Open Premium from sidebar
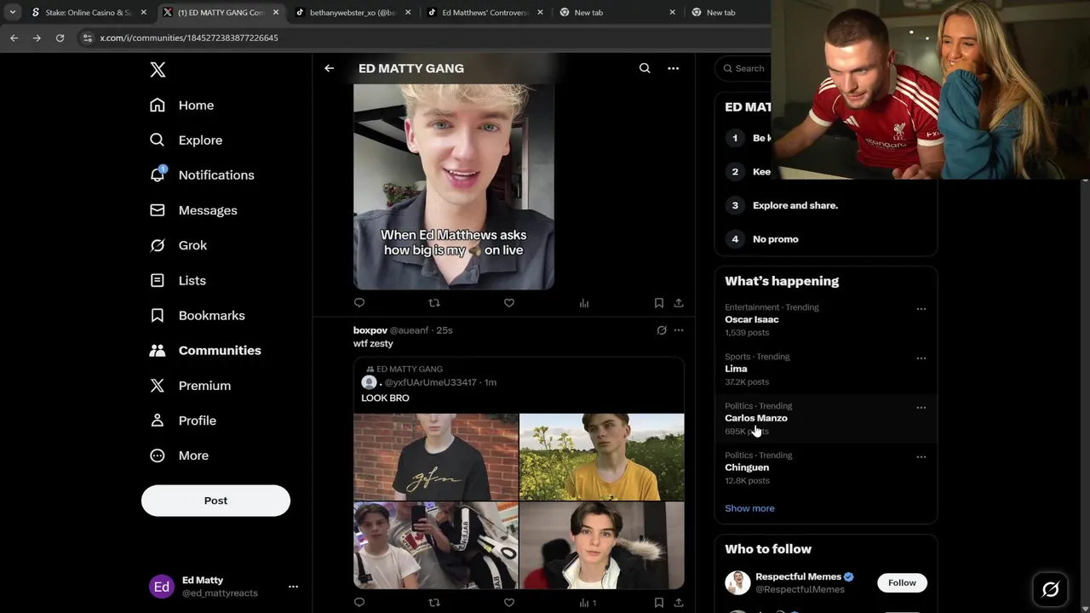 click(x=190, y=385)
